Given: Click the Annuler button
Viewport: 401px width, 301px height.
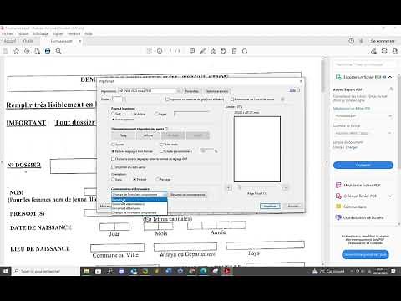Looking at the screenshot, I should [x=293, y=206].
